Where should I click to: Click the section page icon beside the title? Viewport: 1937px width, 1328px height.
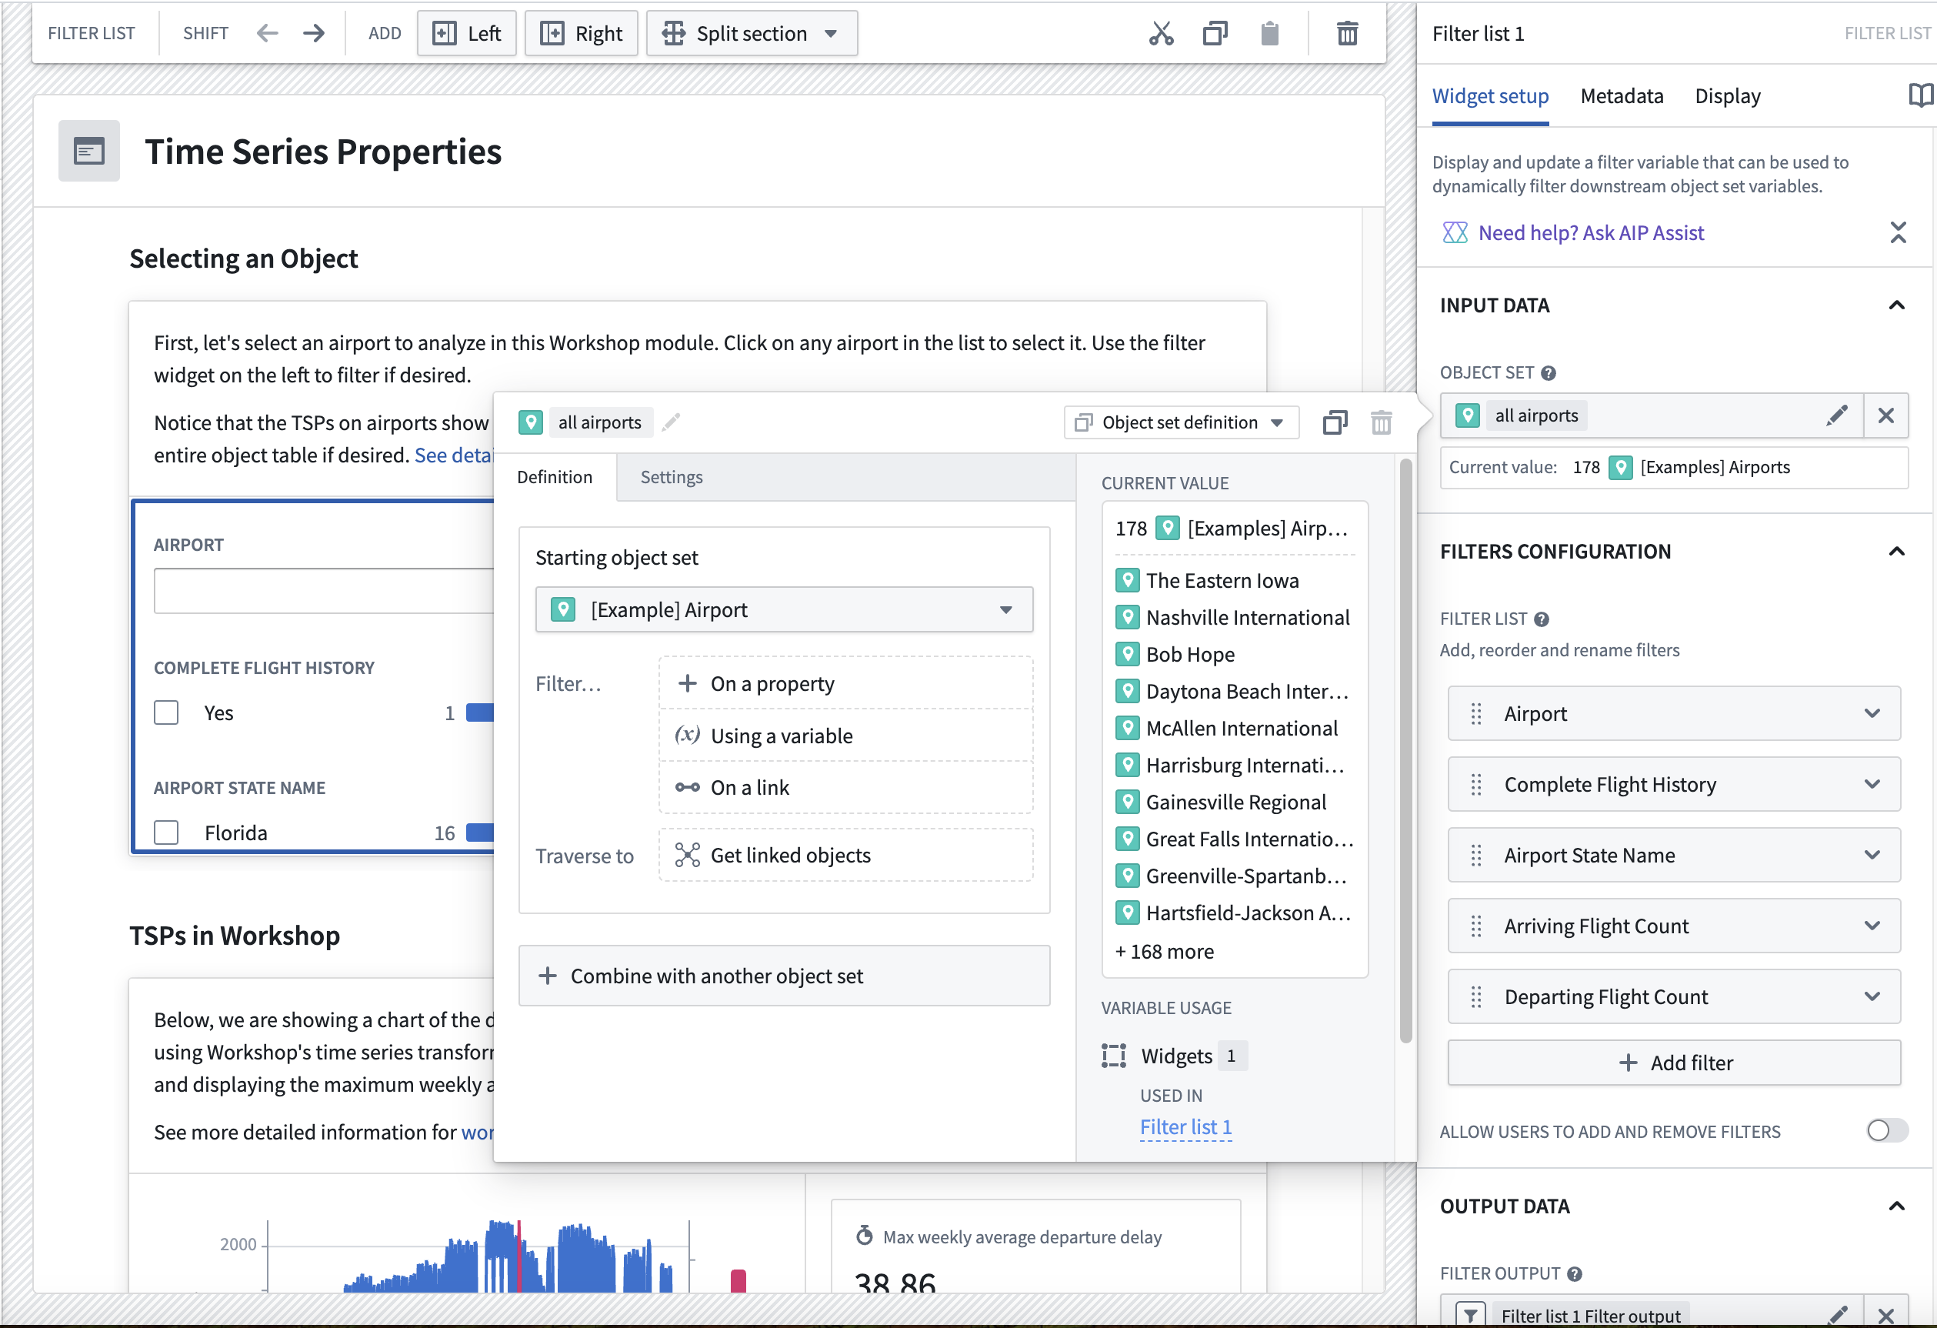coord(89,152)
